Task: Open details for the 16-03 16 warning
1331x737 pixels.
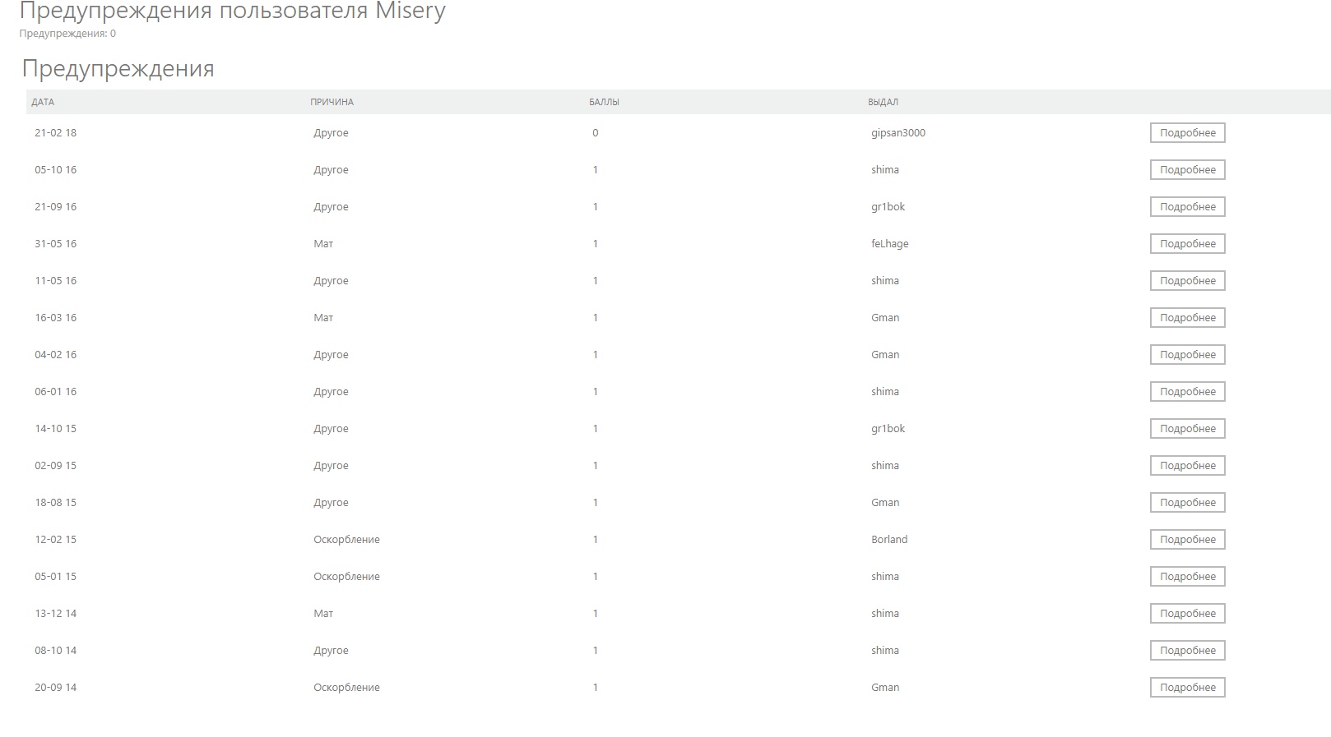Action: (1187, 318)
